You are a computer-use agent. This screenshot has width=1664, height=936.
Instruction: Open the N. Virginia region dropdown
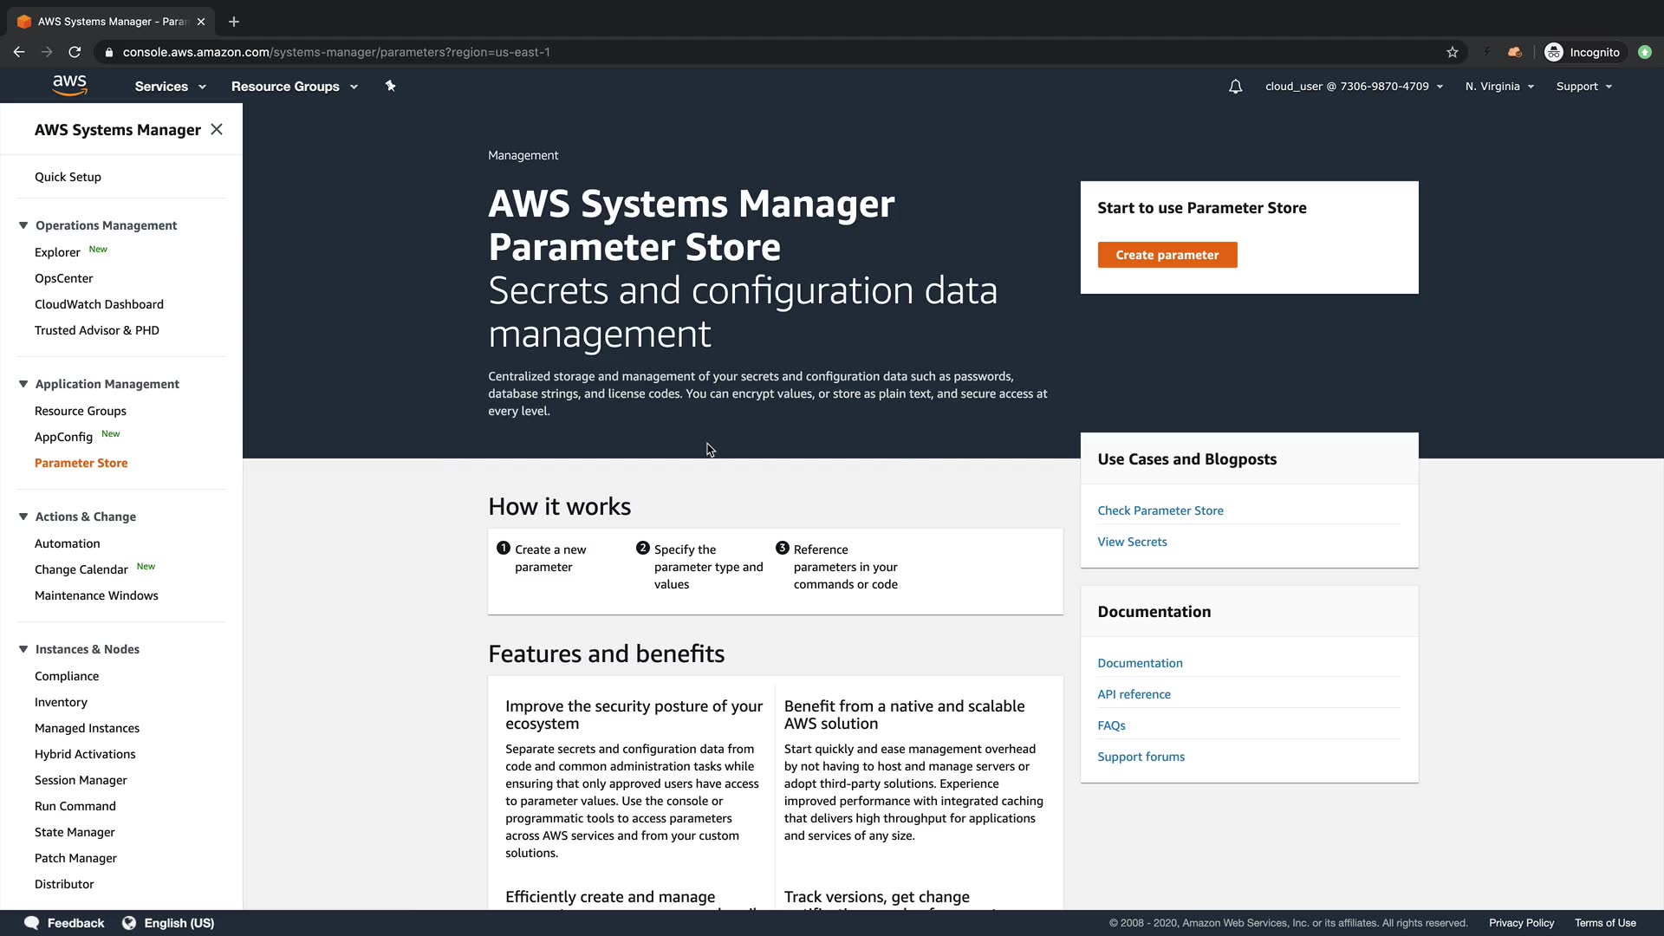pos(1499,87)
